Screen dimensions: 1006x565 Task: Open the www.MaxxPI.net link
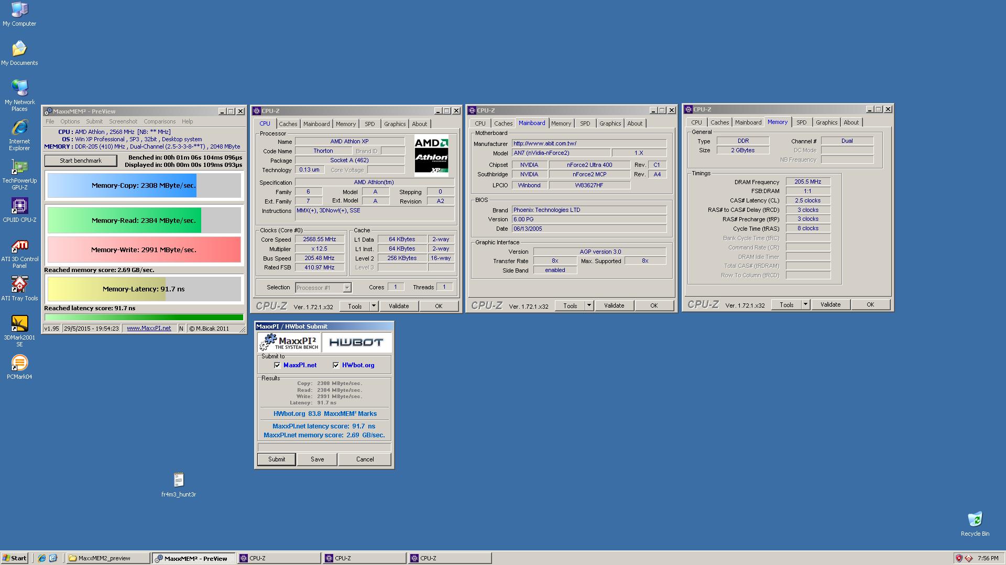149,329
